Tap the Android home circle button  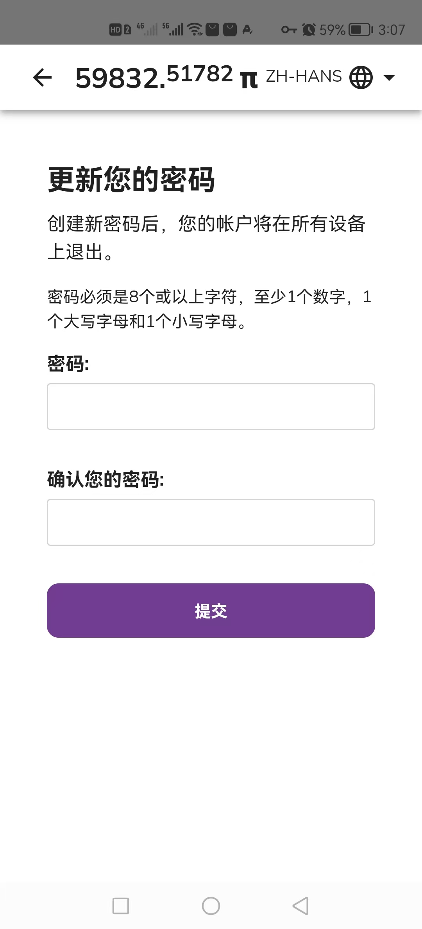pyautogui.click(x=211, y=906)
